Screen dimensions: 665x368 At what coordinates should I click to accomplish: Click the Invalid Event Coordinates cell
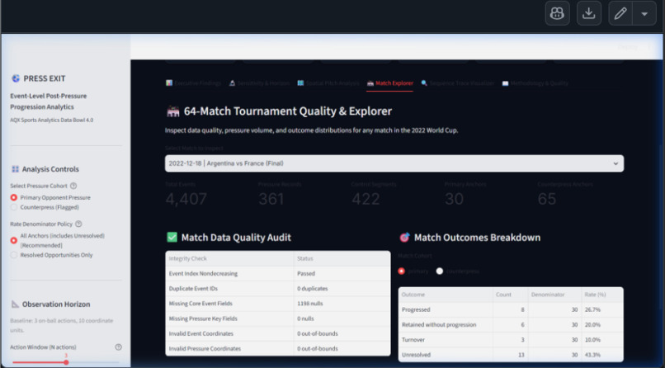coord(229,333)
